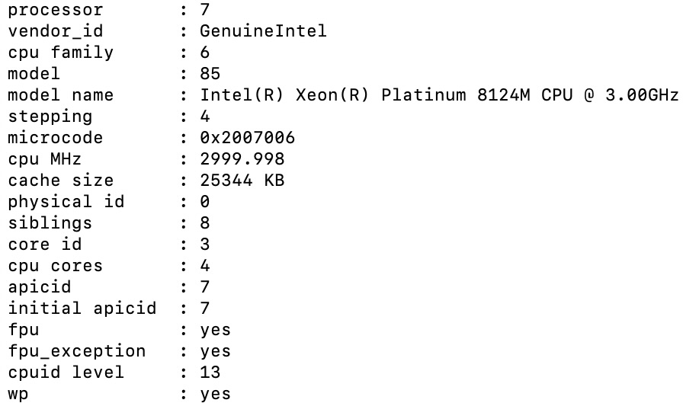Click the "core id" label
Viewport: 699px width, 403px height.
(45, 245)
